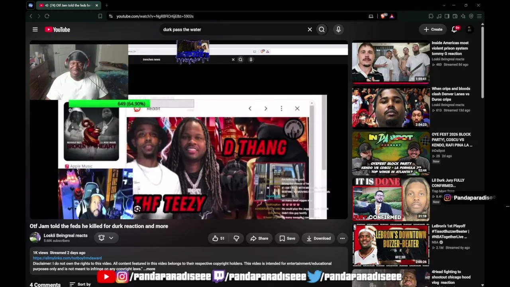Click '1K views Streamed 2 days ago' text
The width and height of the screenshot is (510, 287).
point(59,253)
